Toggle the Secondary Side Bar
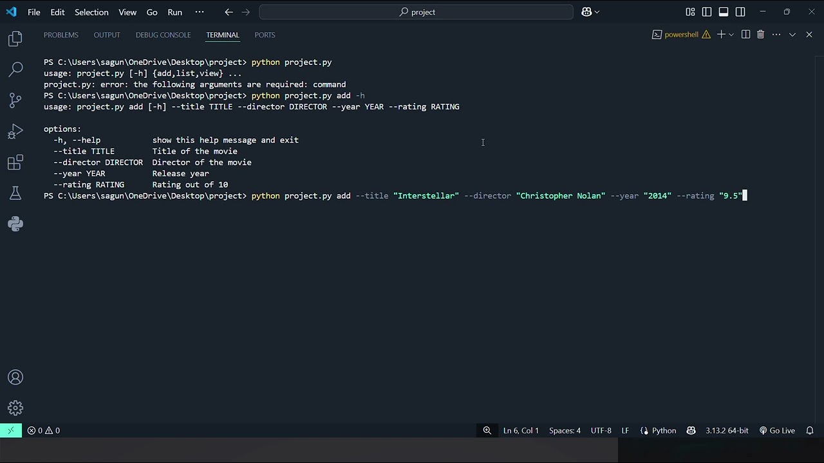The height and width of the screenshot is (463, 824). [740, 12]
